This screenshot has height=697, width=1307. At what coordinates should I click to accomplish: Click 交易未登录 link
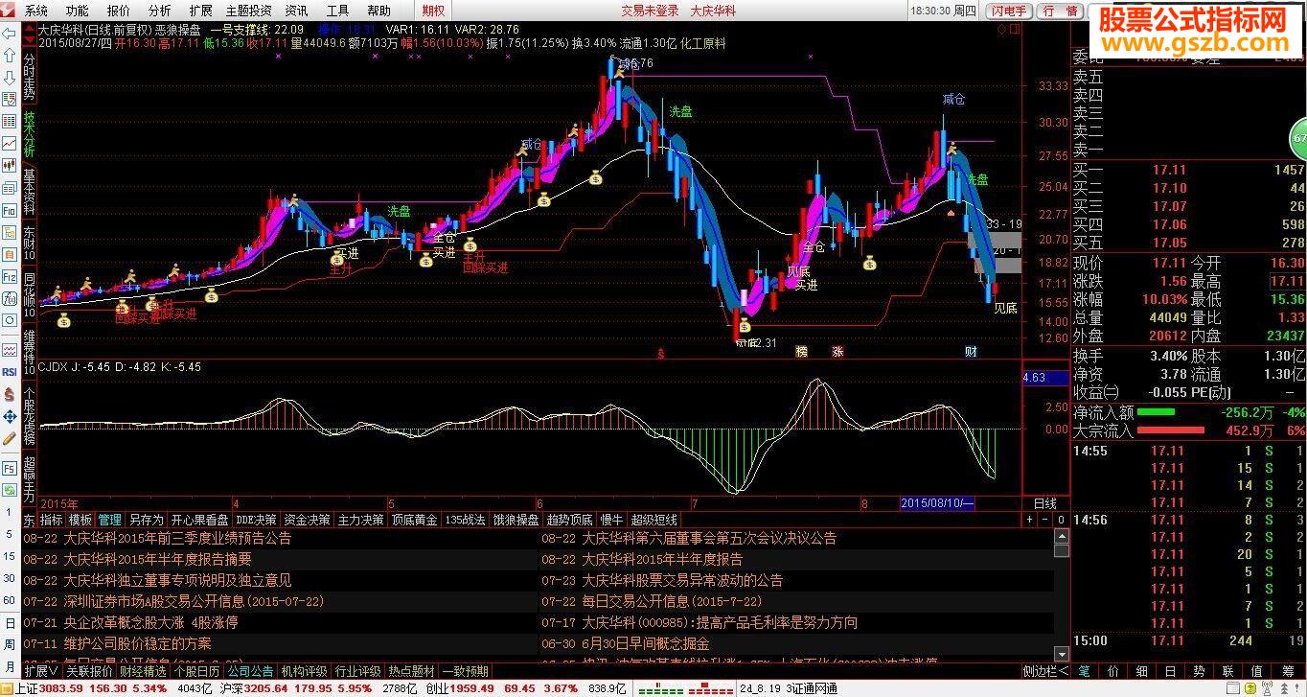[650, 11]
